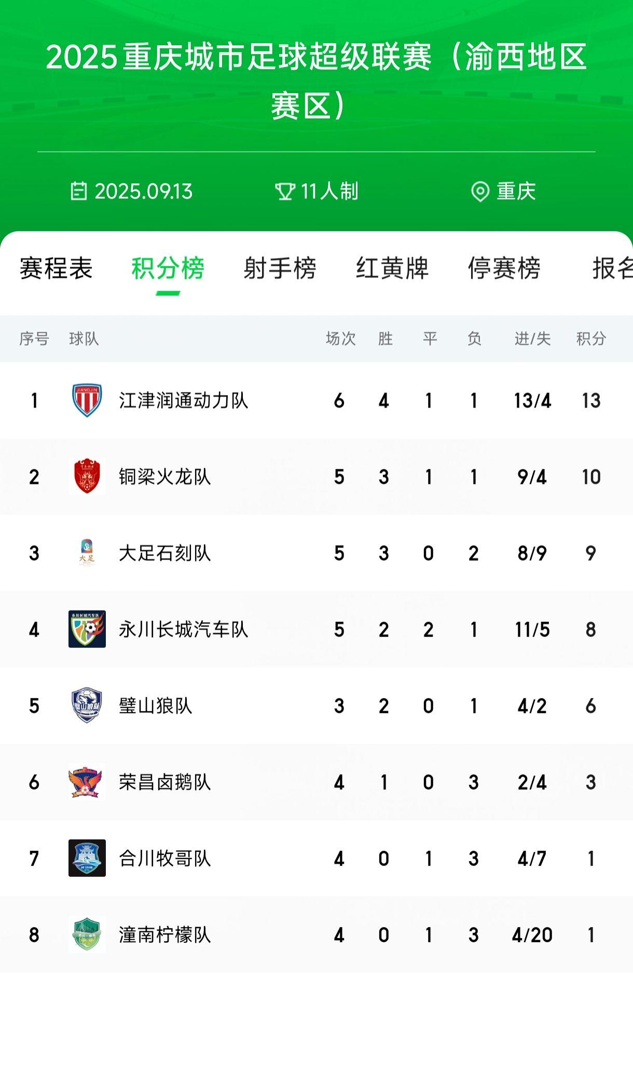The image size is (633, 1085).
Task: Select the 永川长城汽车队 team logo
Action: pyautogui.click(x=87, y=629)
